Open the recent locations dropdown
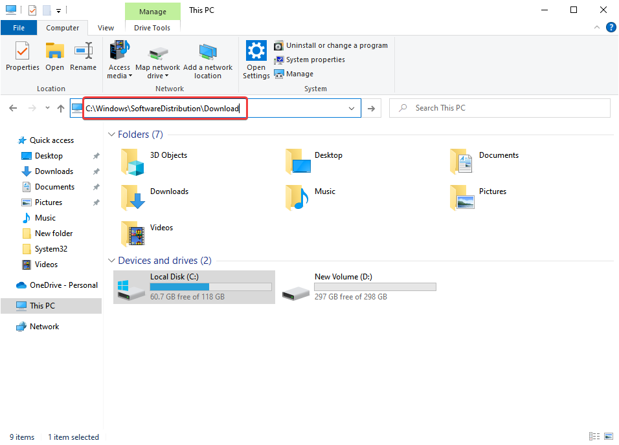 (47, 108)
